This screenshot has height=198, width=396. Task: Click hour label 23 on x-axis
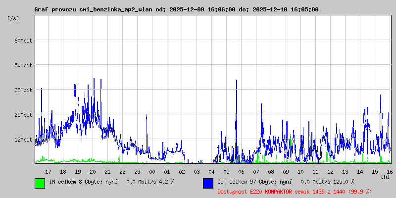click(138, 172)
